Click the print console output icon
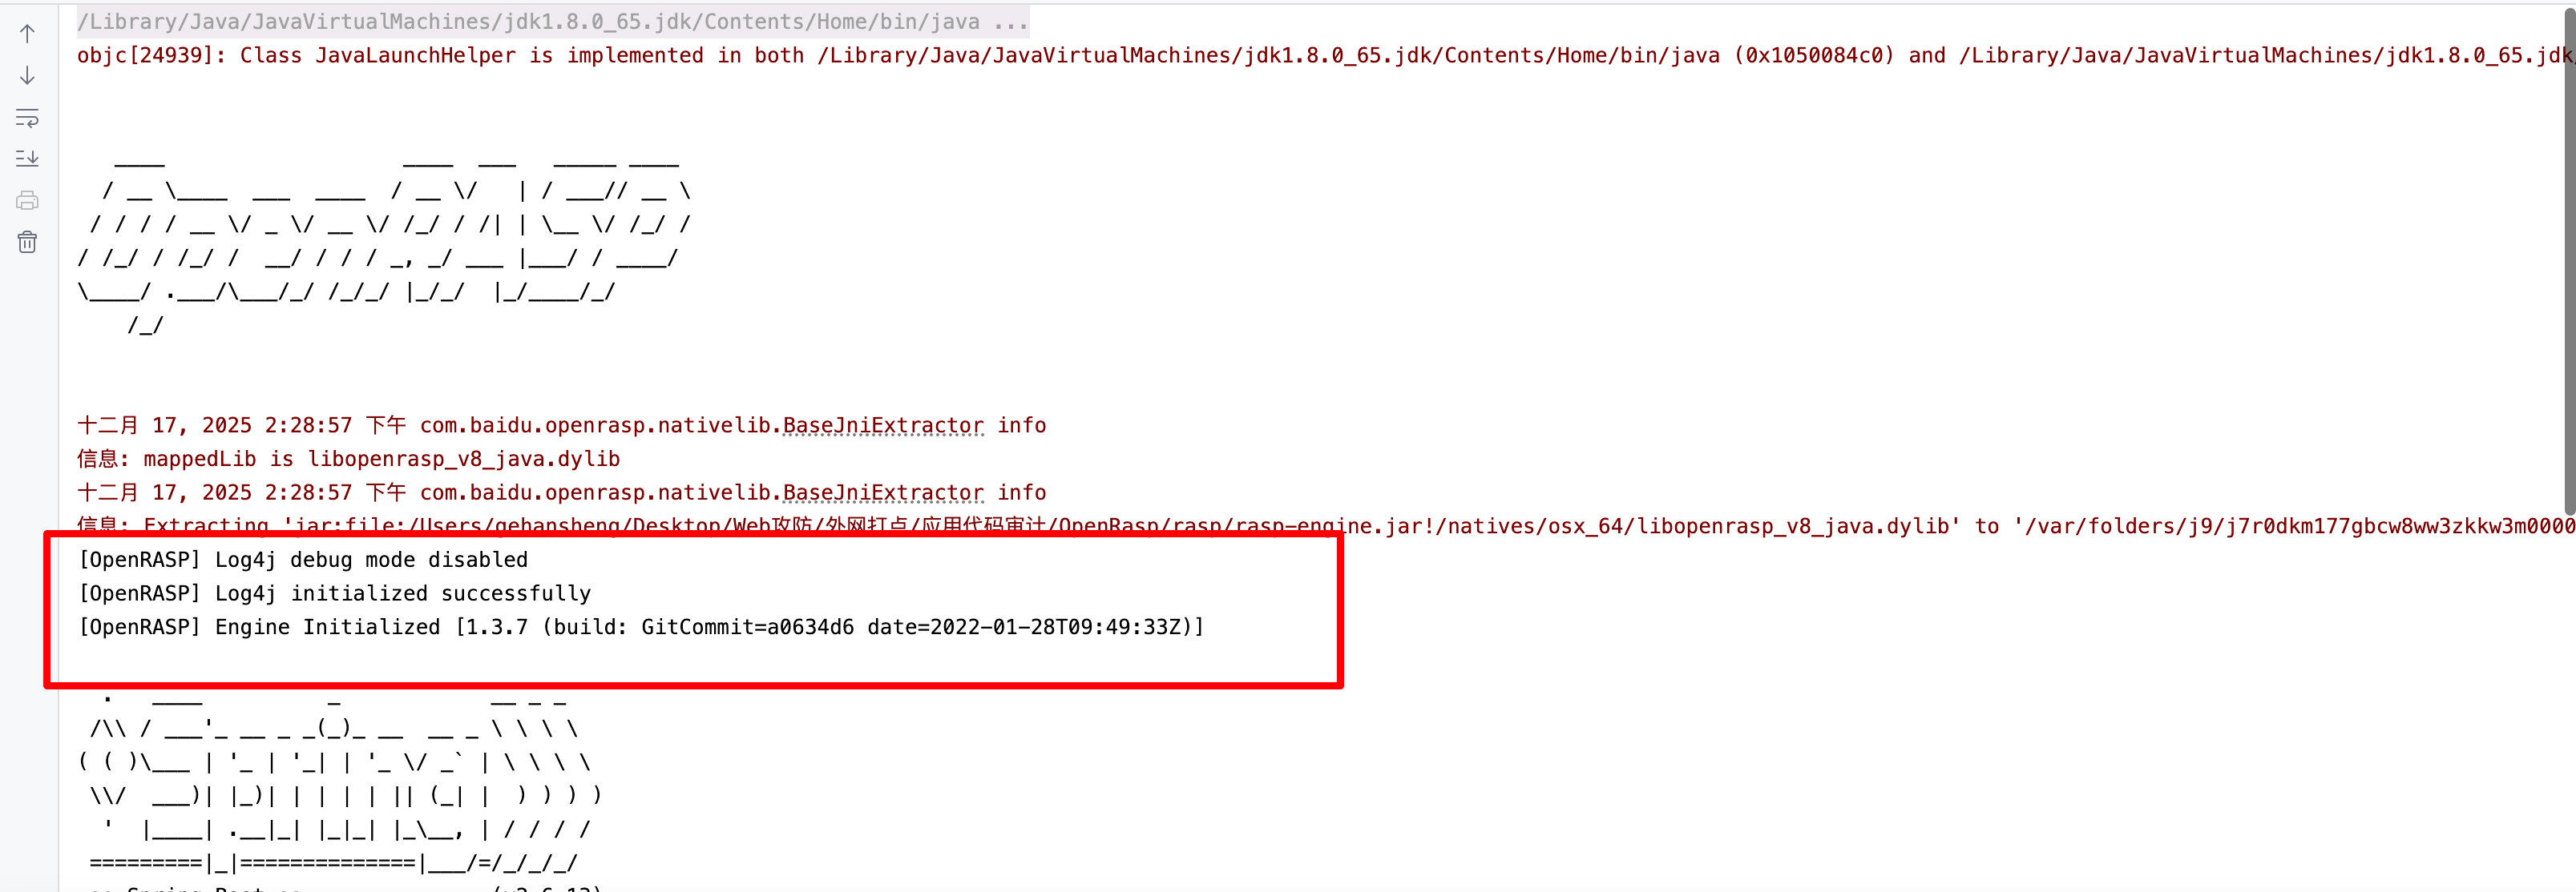The image size is (2576, 892). point(27,201)
